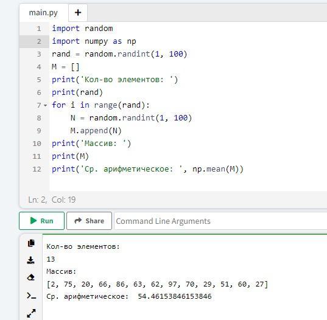Click the Share arrow icon
The image size is (327, 320).
(x=78, y=221)
